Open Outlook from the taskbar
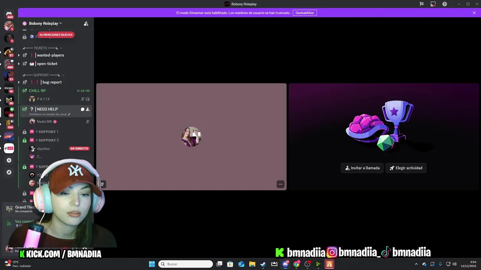Image resolution: width=481 pixels, height=270 pixels. coord(241,264)
